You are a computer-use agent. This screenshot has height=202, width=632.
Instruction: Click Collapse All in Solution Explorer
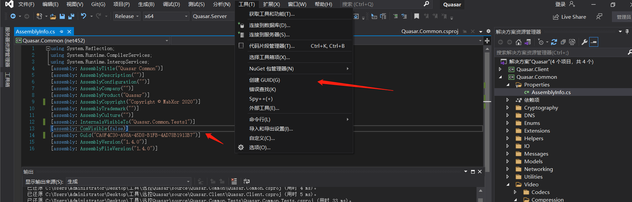point(563,42)
